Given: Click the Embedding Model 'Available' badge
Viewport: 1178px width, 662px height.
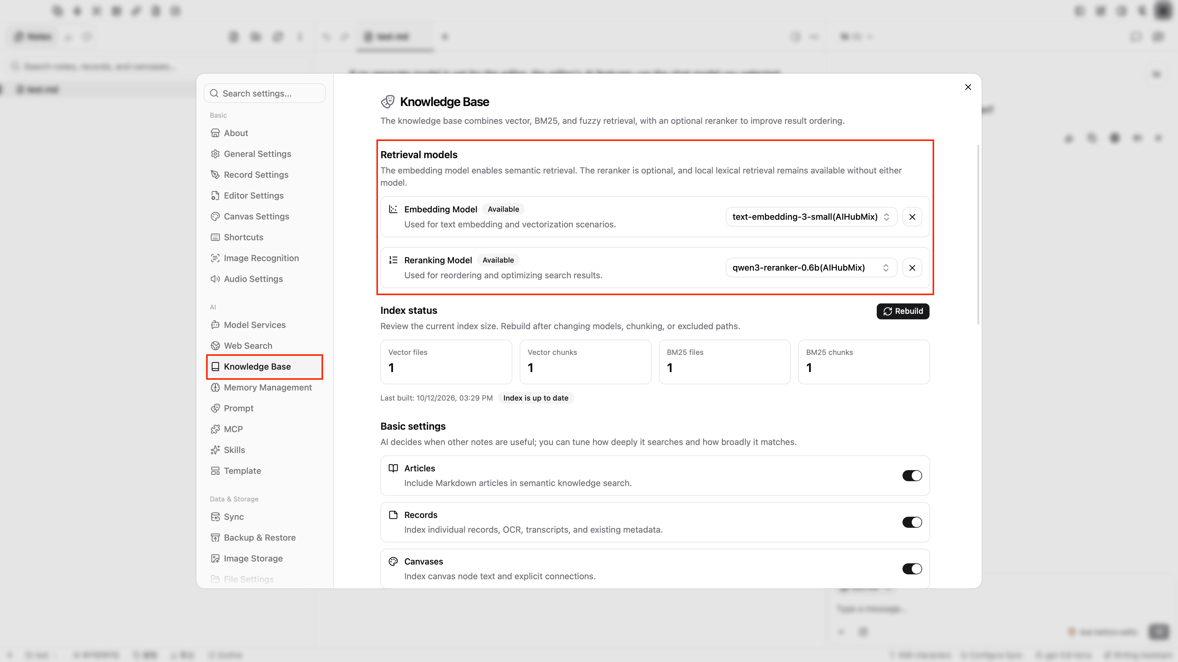Looking at the screenshot, I should coord(503,209).
